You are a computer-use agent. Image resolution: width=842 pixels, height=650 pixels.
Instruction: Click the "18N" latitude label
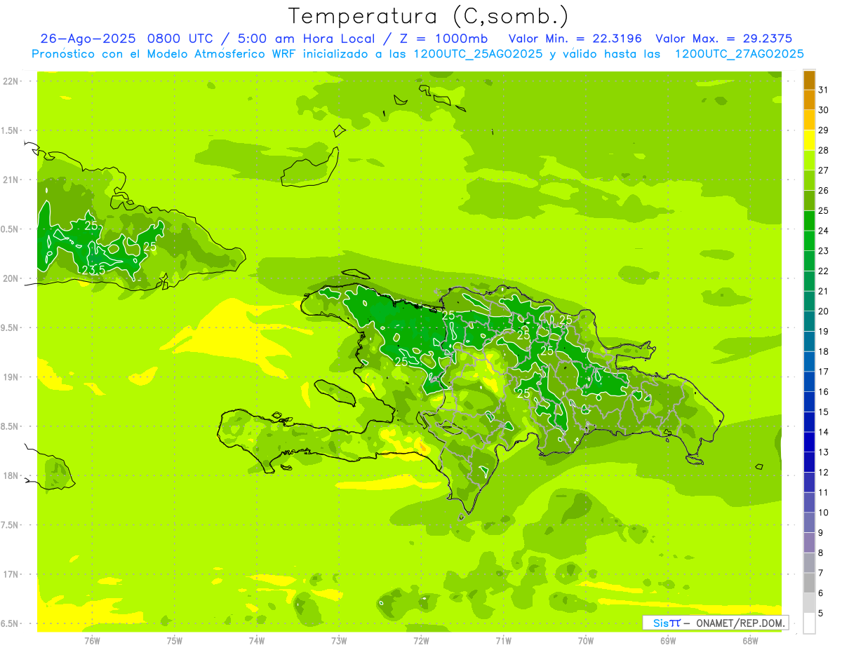click(x=11, y=476)
